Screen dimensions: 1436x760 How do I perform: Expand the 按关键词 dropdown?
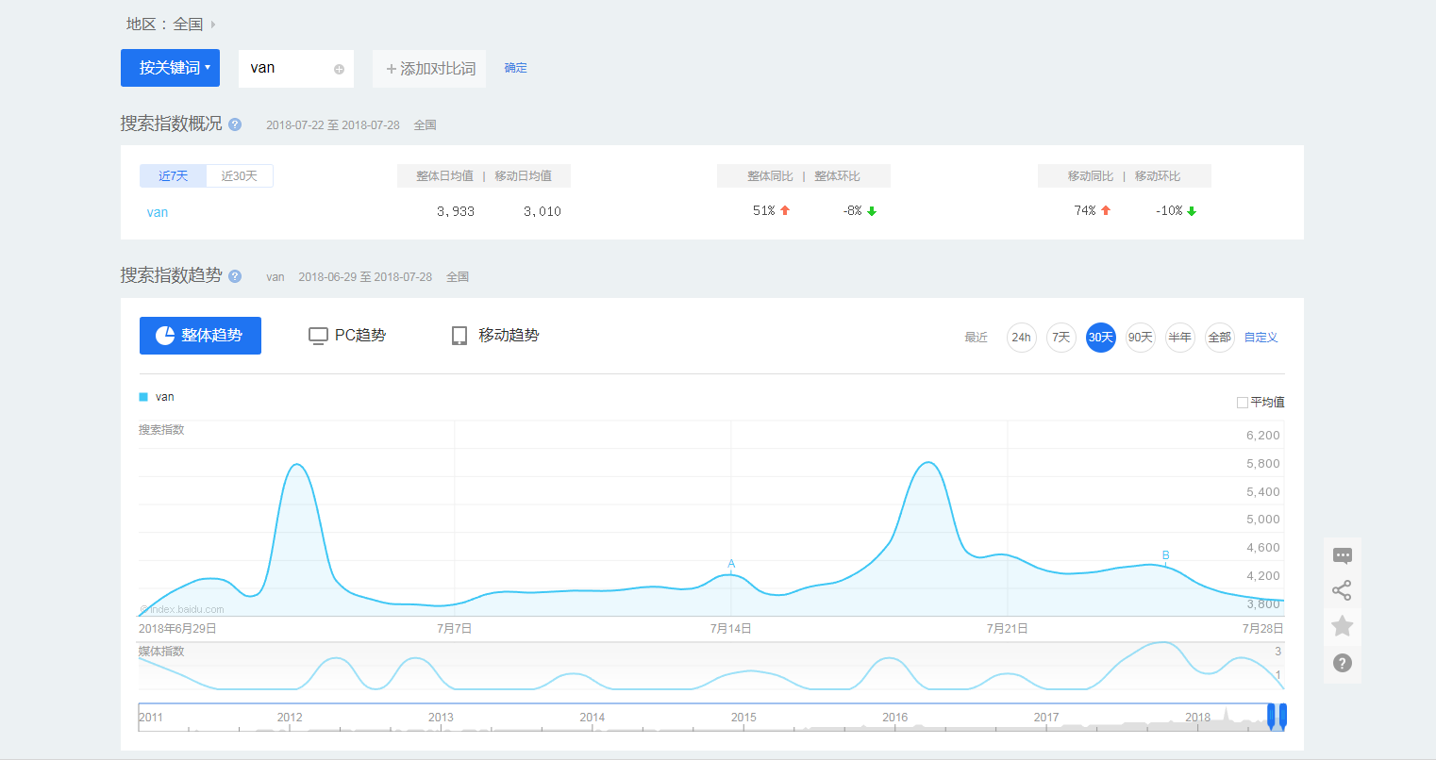point(170,68)
